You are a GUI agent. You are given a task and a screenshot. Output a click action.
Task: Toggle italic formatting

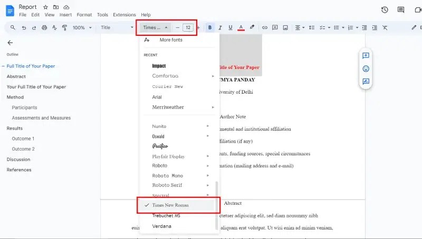click(220, 27)
